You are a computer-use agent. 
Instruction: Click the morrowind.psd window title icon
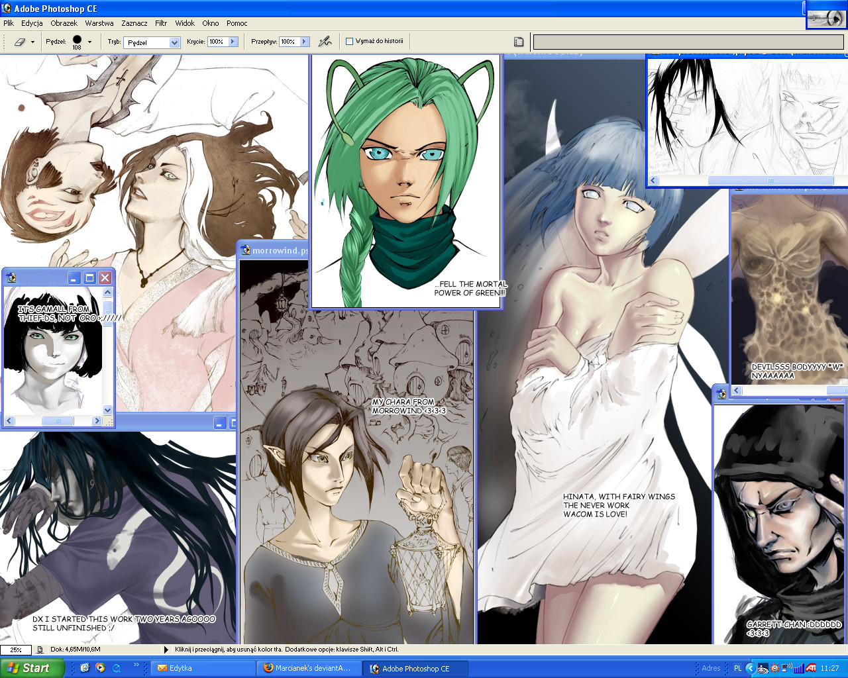[246, 250]
